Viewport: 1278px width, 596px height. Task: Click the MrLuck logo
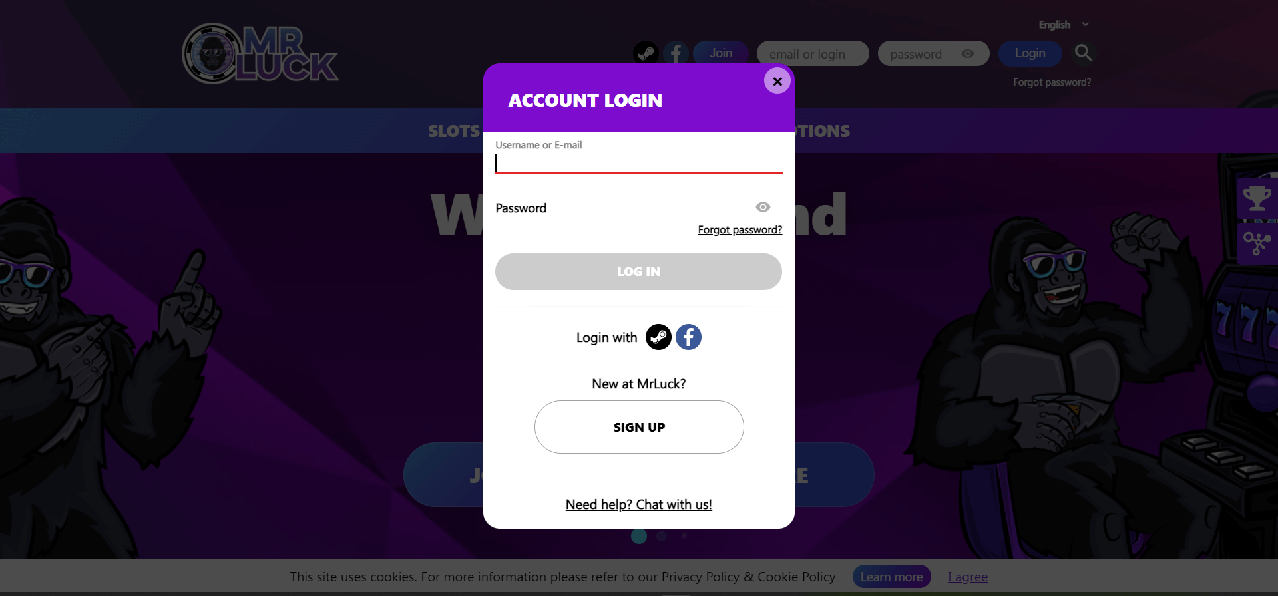coord(260,54)
